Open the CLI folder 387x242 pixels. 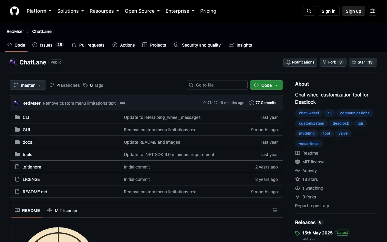click(26, 117)
